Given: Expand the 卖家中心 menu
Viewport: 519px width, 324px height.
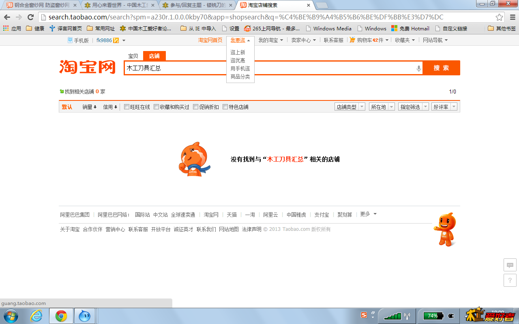Looking at the screenshot, I should click(x=304, y=40).
